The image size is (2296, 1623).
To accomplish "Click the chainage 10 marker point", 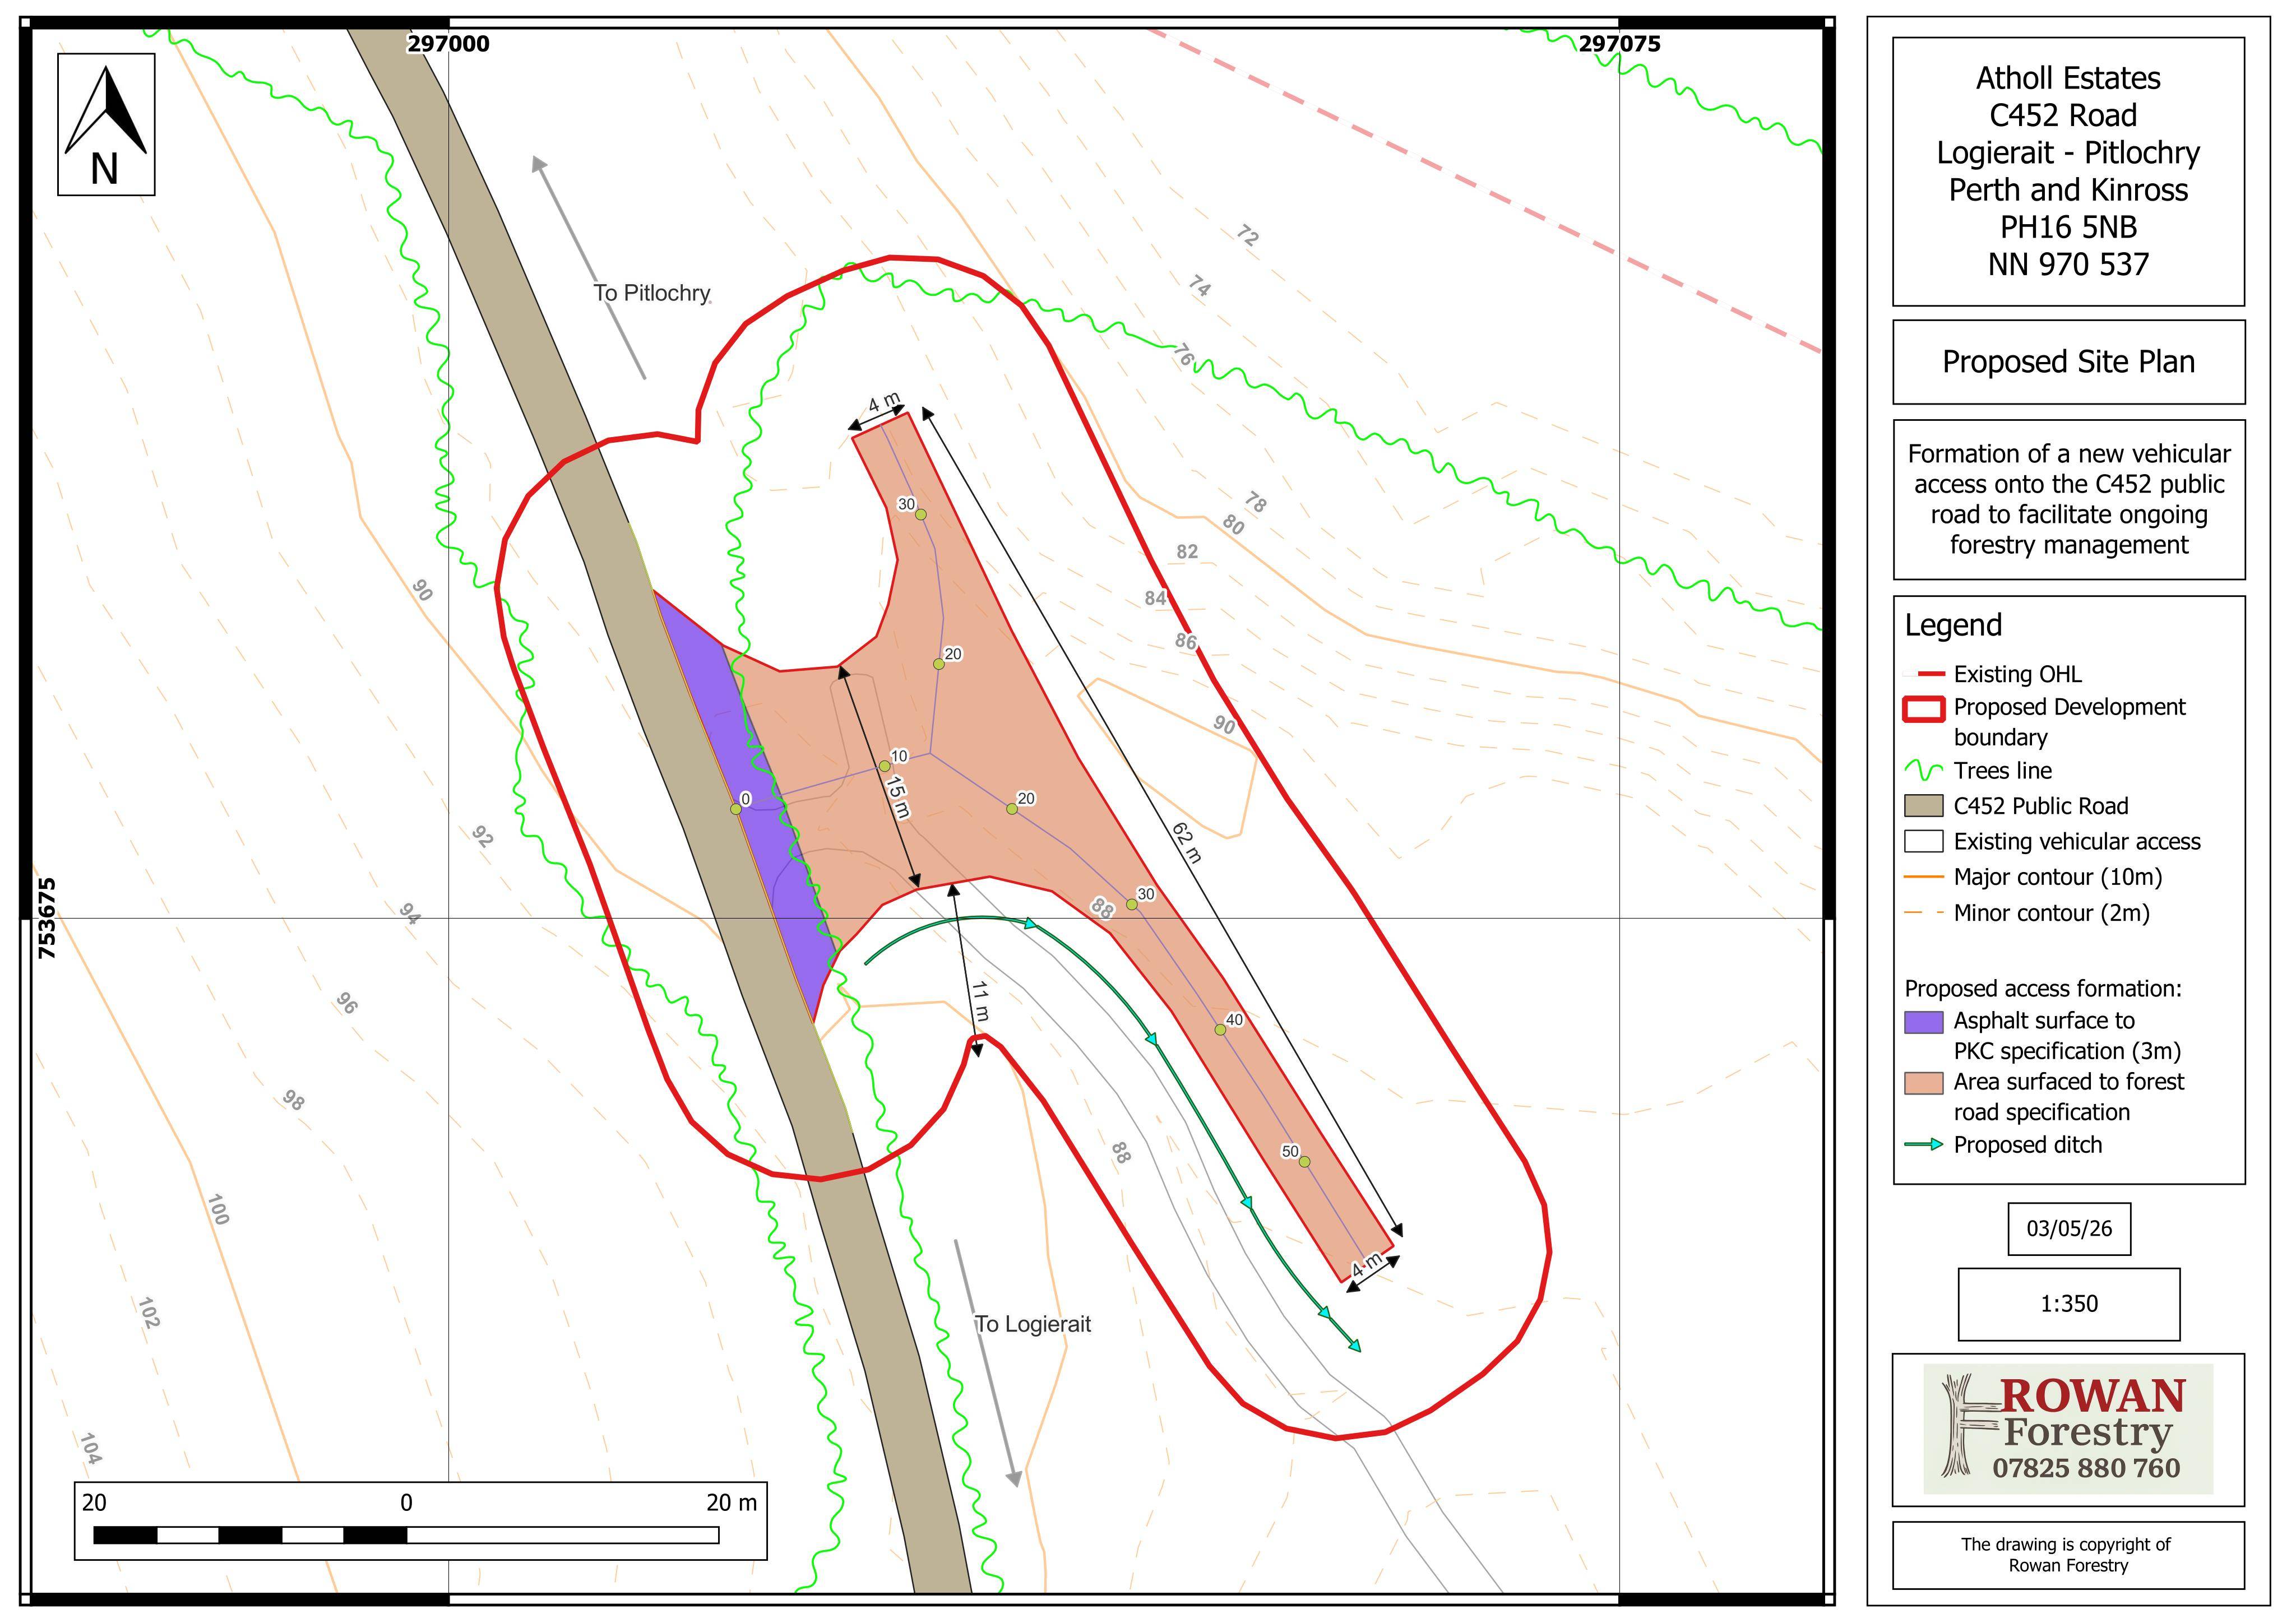I will (x=885, y=767).
